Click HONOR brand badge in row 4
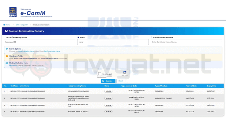Image resolution: width=226 pixels, height=127 pixels. [x=108, y=111]
